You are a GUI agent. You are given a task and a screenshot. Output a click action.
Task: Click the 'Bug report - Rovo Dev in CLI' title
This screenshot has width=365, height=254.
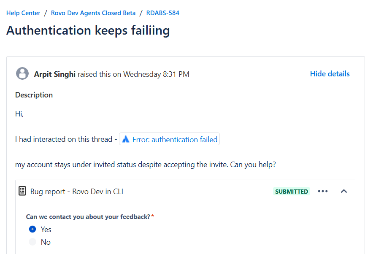[x=76, y=192]
